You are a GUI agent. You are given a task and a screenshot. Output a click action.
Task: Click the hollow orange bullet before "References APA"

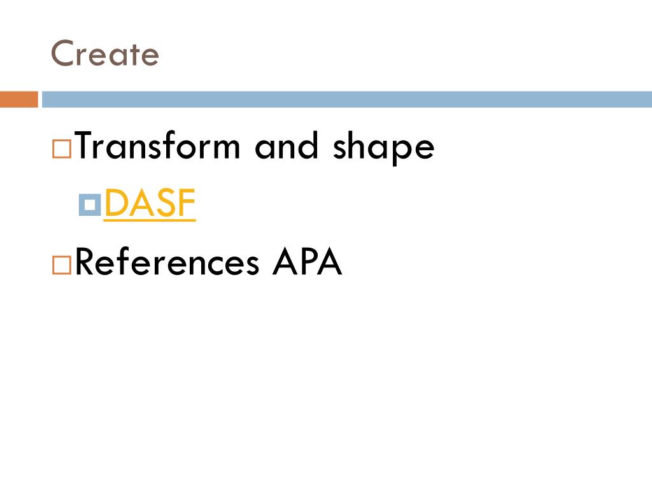coord(62,264)
